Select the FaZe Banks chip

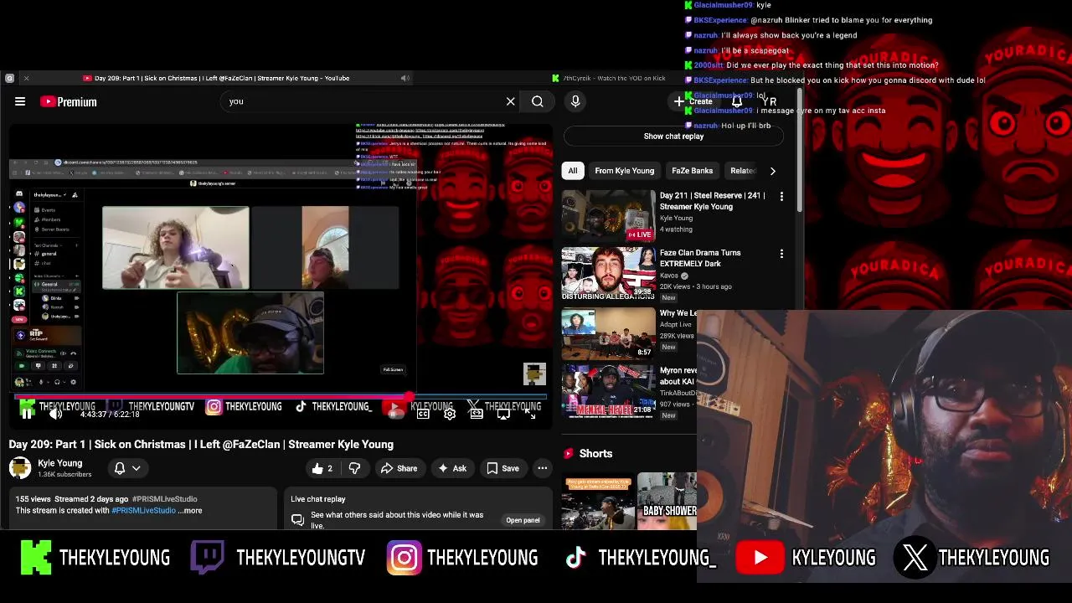pos(693,171)
